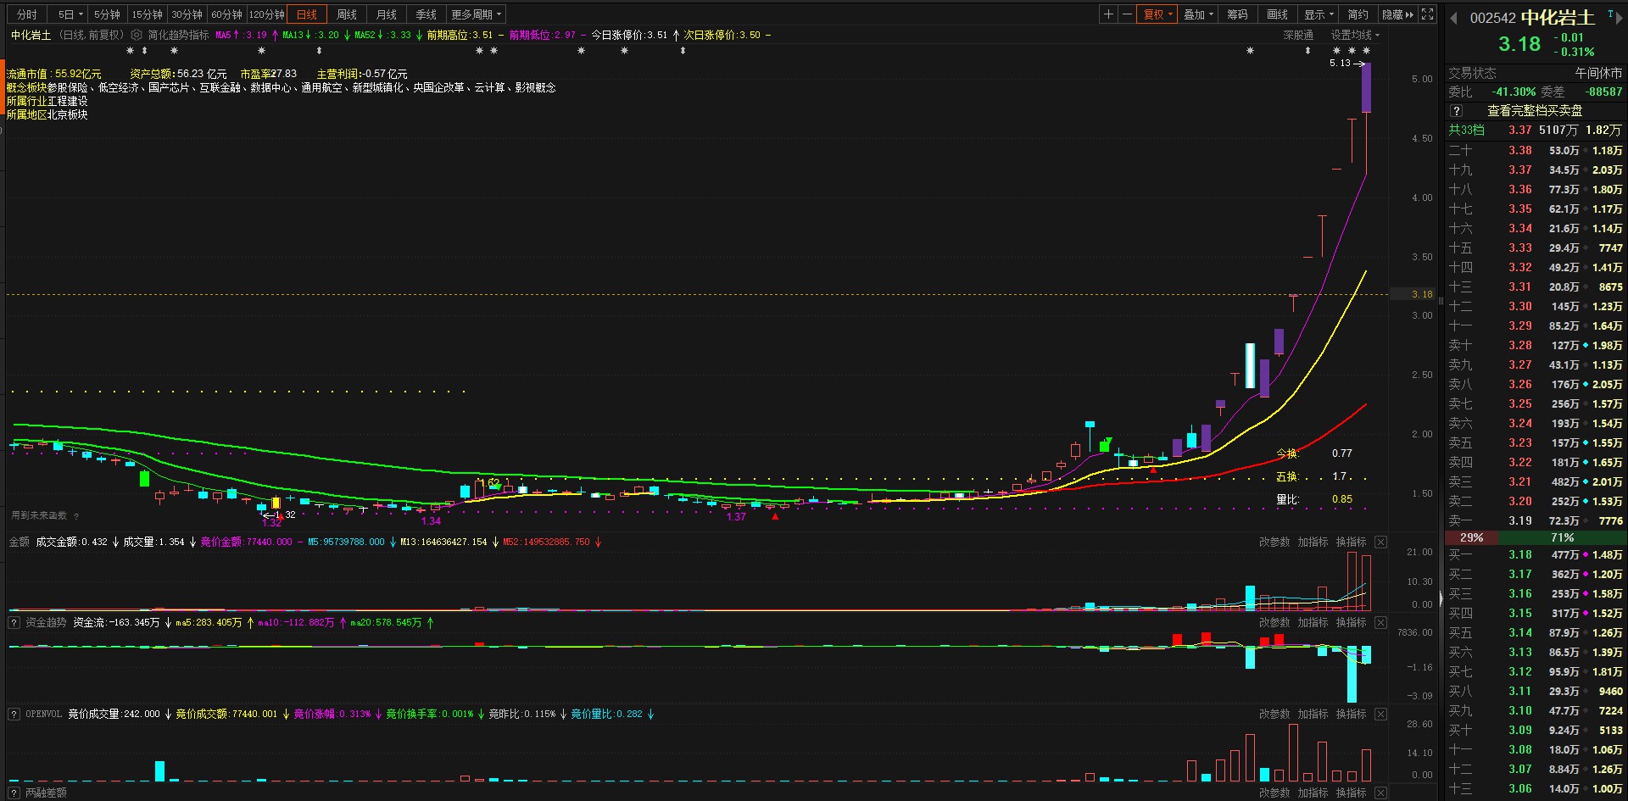Switch to the 30分钟 tab
The image size is (1628, 801).
pyautogui.click(x=187, y=14)
